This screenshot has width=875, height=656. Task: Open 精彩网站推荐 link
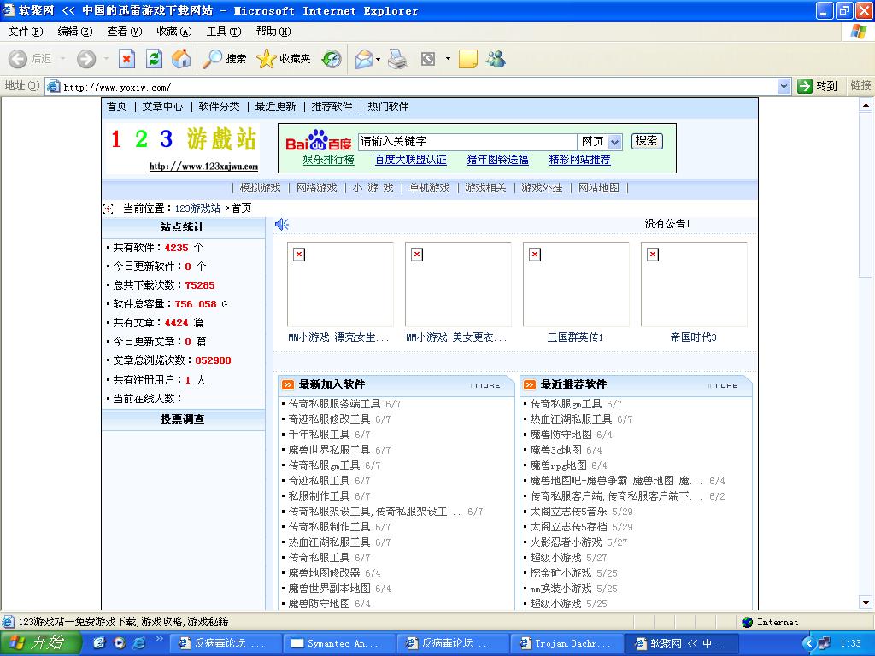point(579,160)
